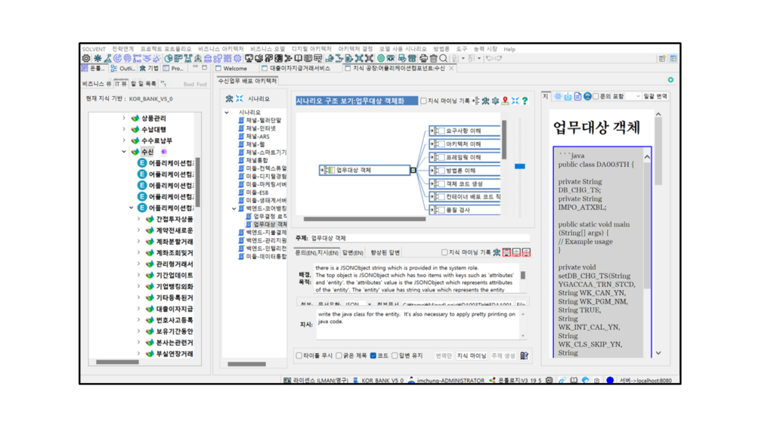Screen dimensions: 774x435
Task: Click the gear icon at toolbar start
Action: pyautogui.click(x=86, y=58)
